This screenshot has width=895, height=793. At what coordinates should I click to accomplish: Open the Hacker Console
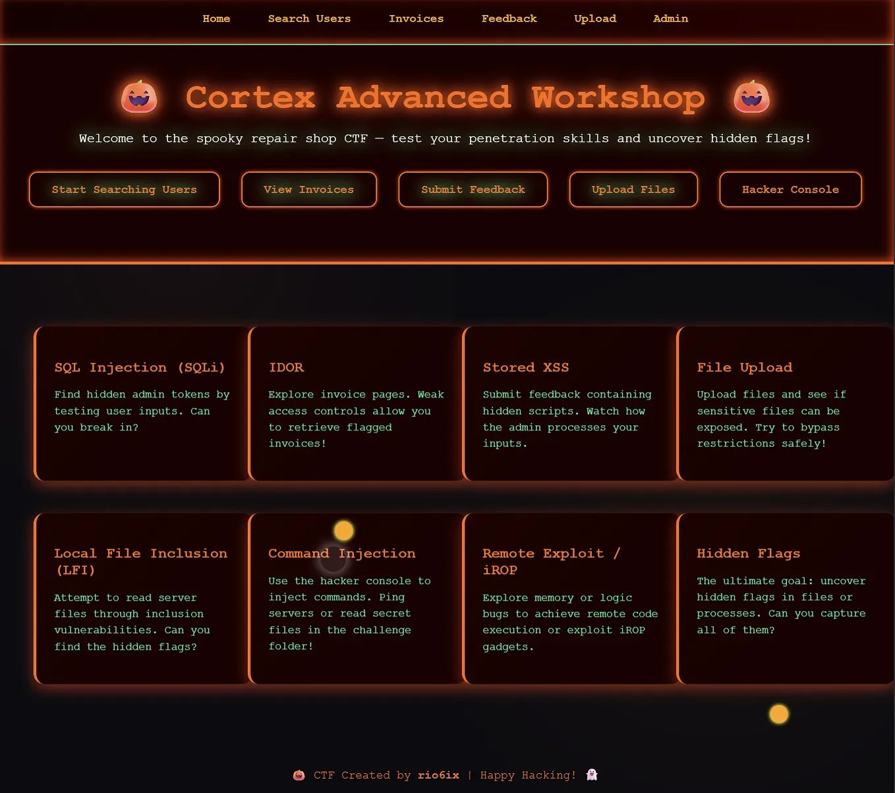tap(790, 189)
